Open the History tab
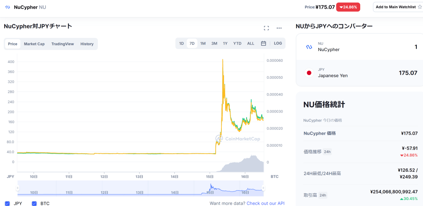 tap(87, 44)
